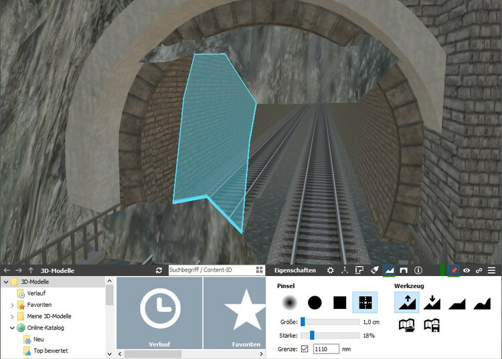Go up one level with up arrow
This screenshot has height=359, width=502.
pos(31,271)
